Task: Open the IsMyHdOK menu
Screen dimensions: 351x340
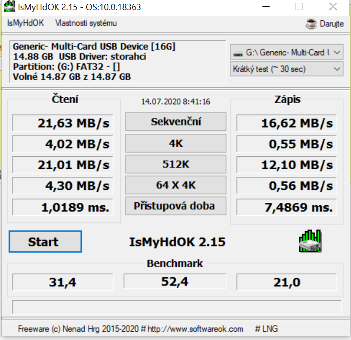Action: [x=25, y=23]
